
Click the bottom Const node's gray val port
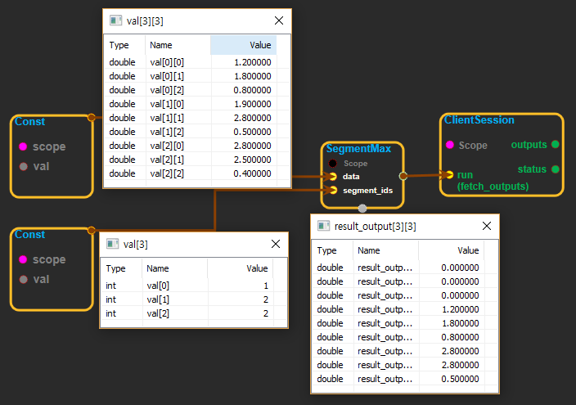(23, 279)
